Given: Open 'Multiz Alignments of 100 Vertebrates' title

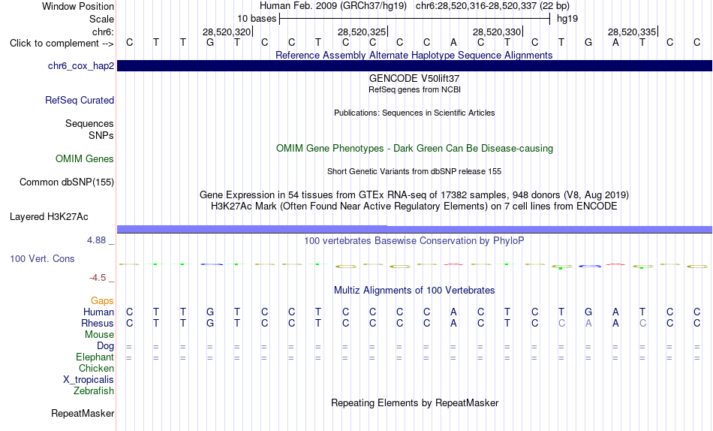Looking at the screenshot, I should pos(414,291).
